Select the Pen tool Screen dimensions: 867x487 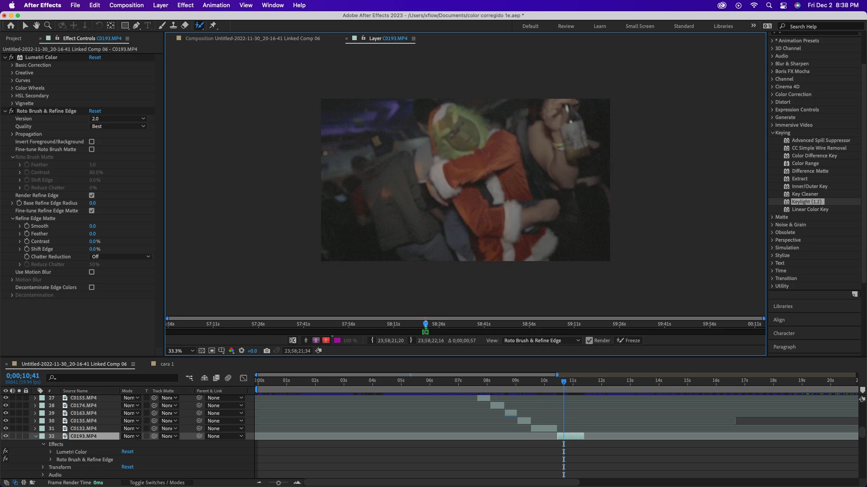[136, 26]
